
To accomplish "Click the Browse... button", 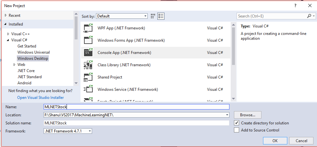I will [248, 115].
